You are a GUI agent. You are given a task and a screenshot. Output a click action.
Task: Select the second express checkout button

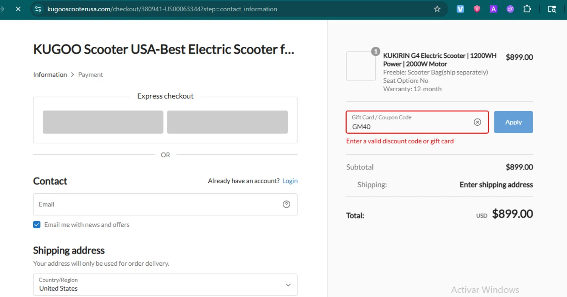[x=227, y=122]
